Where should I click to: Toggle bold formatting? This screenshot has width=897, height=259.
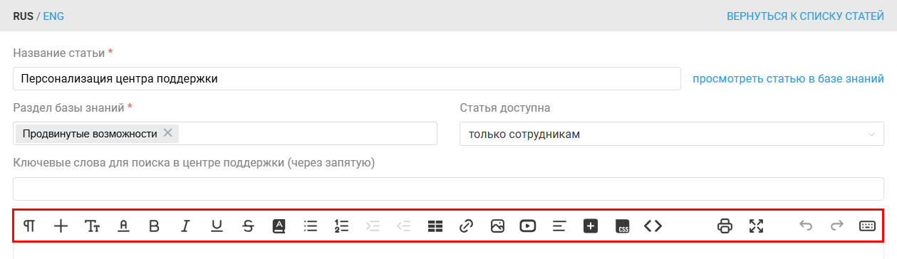pos(154,226)
